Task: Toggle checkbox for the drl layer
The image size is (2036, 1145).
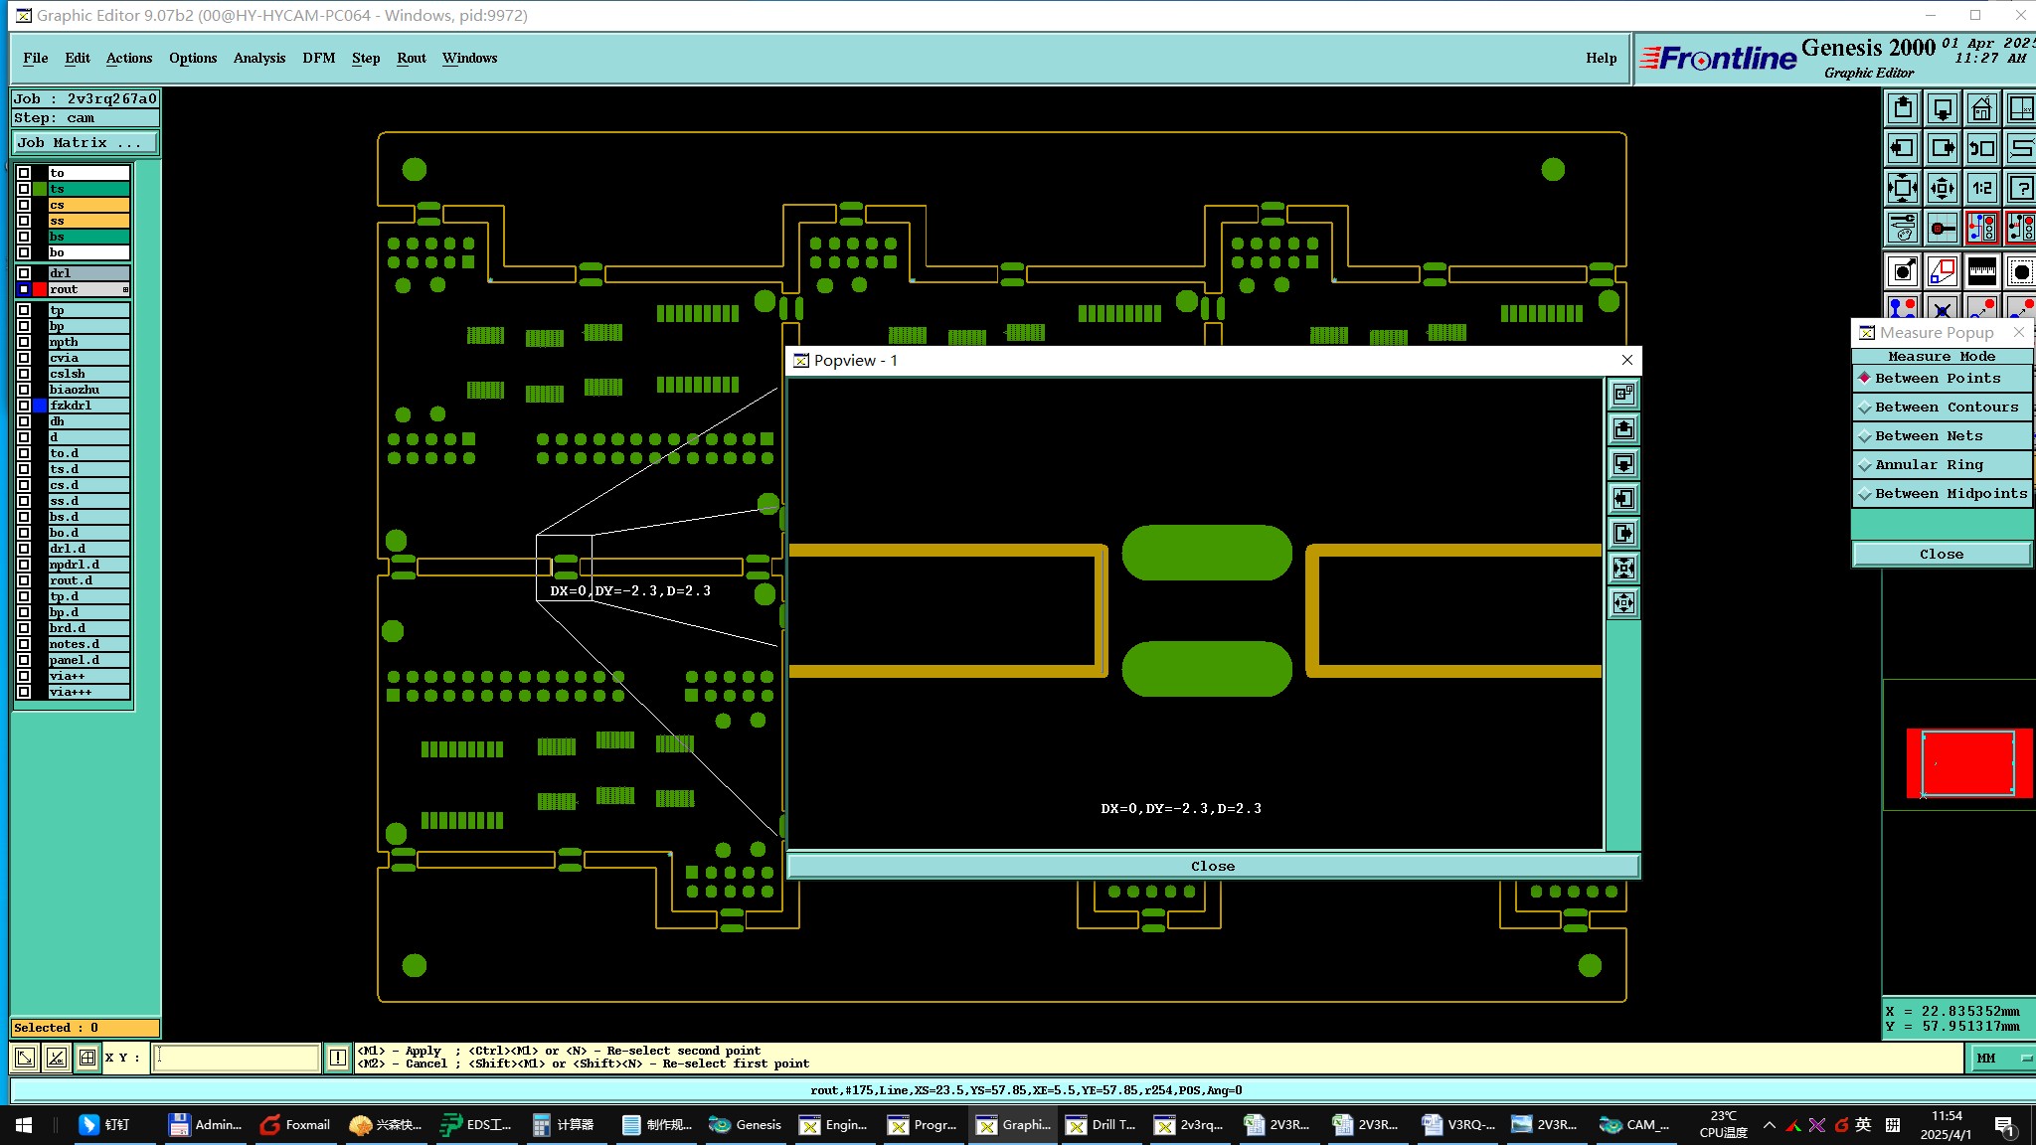Action: click(x=24, y=273)
